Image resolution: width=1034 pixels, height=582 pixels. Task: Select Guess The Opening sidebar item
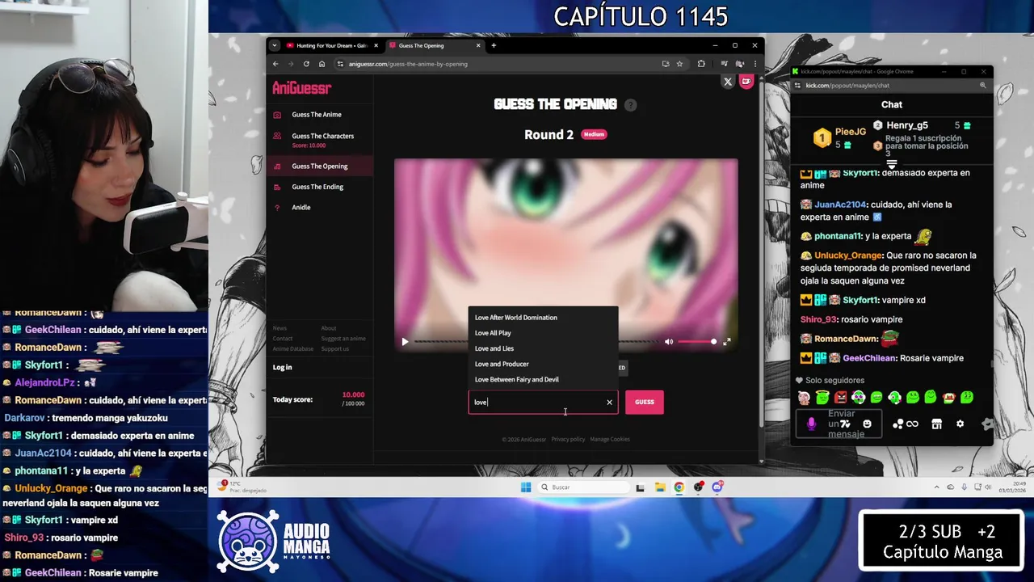(320, 167)
